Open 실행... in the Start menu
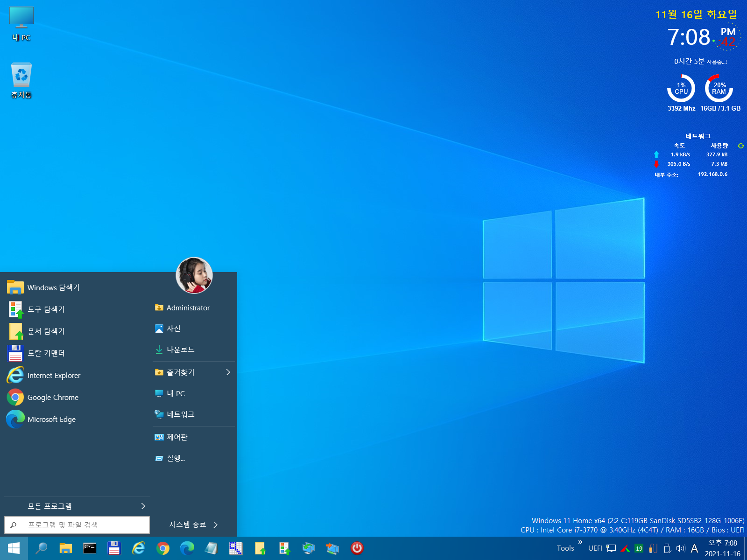The width and height of the screenshot is (747, 560). tap(194, 458)
